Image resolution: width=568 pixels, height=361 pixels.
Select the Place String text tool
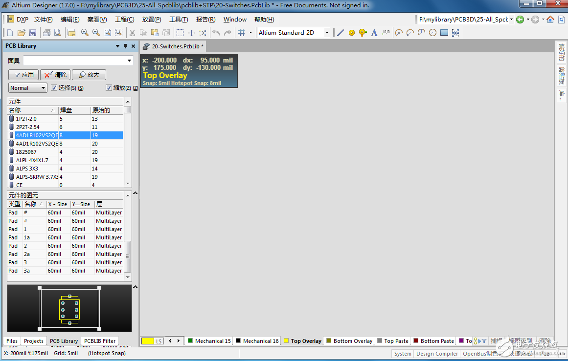[x=374, y=33]
